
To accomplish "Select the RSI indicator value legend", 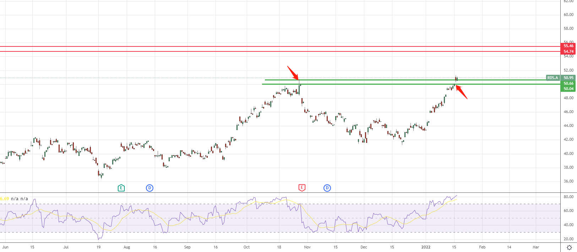I will 14,199.
